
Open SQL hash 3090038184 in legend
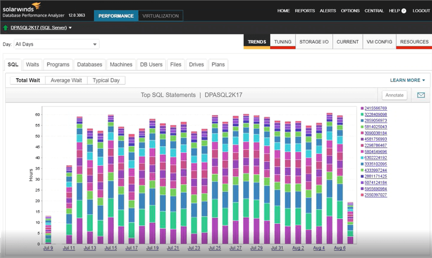tap(375, 133)
